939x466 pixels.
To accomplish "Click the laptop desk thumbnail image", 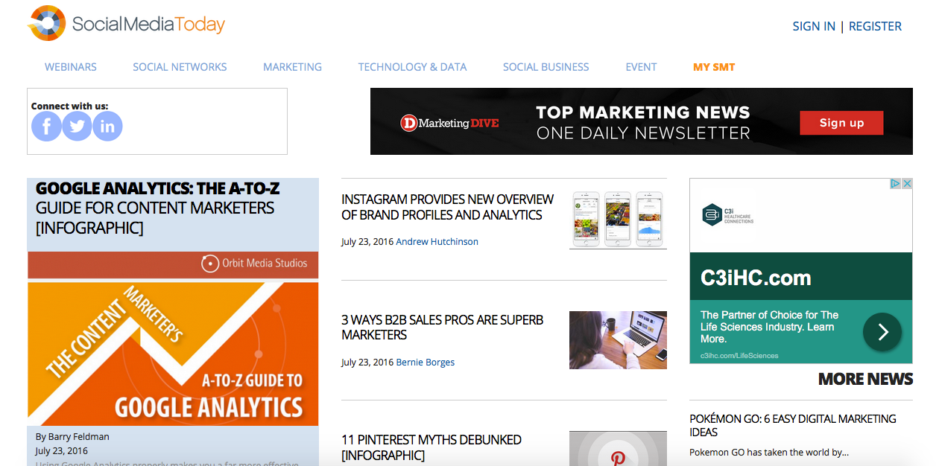I will click(x=618, y=340).
